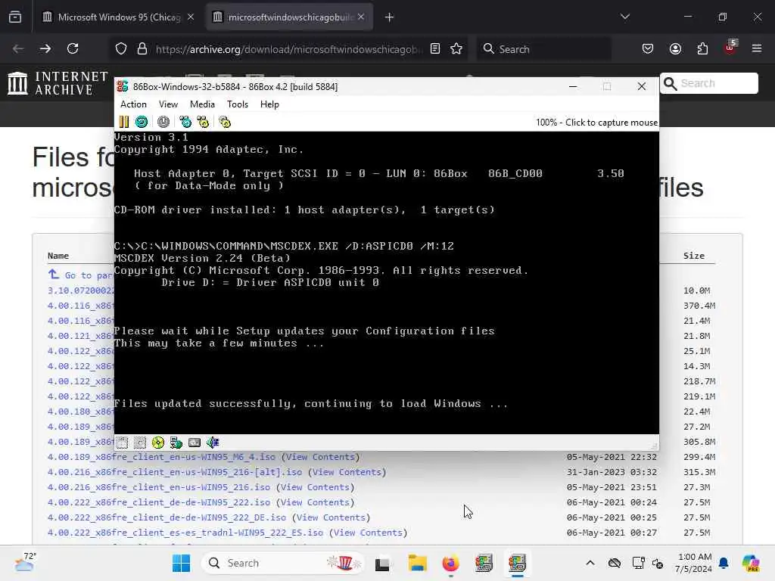Viewport: 775px width, 581px height.
Task: Go back in Firefox history
Action: (18, 49)
